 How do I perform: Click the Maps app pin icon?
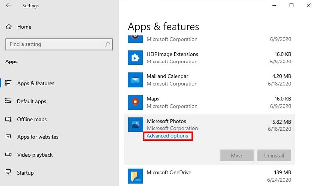(135, 102)
